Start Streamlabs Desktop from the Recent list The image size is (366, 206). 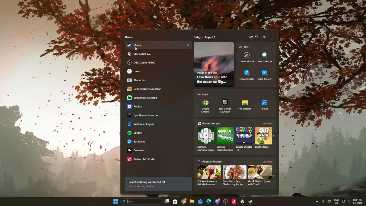158,98
